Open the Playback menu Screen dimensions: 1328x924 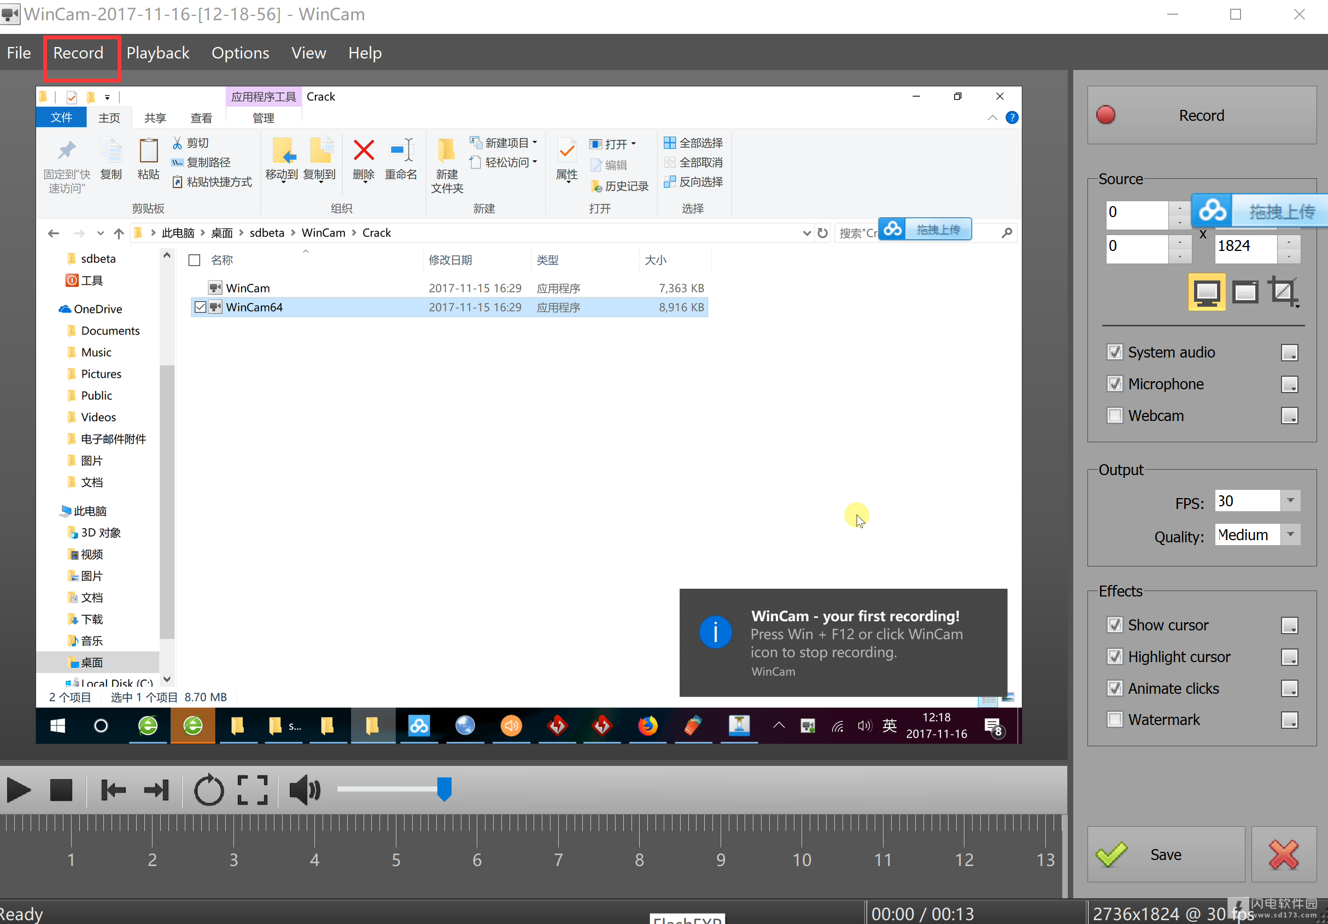(x=158, y=52)
